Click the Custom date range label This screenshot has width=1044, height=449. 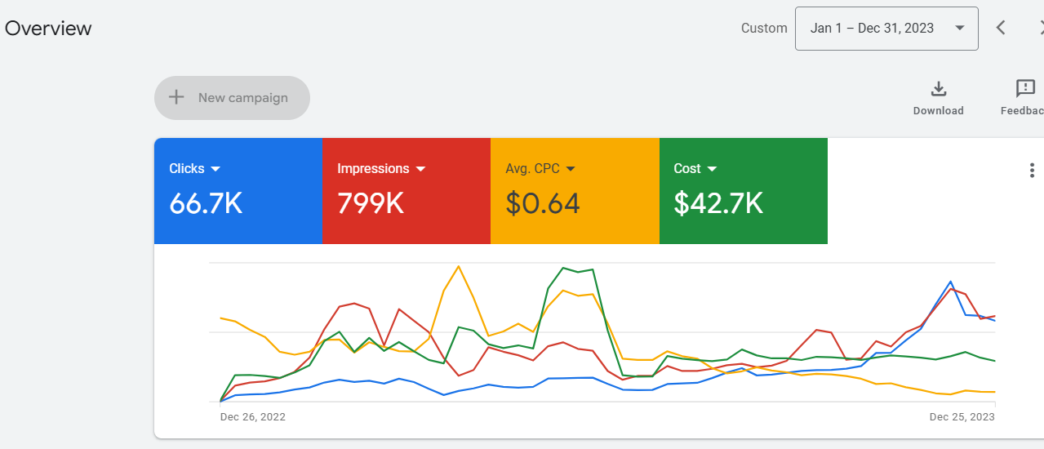click(764, 29)
